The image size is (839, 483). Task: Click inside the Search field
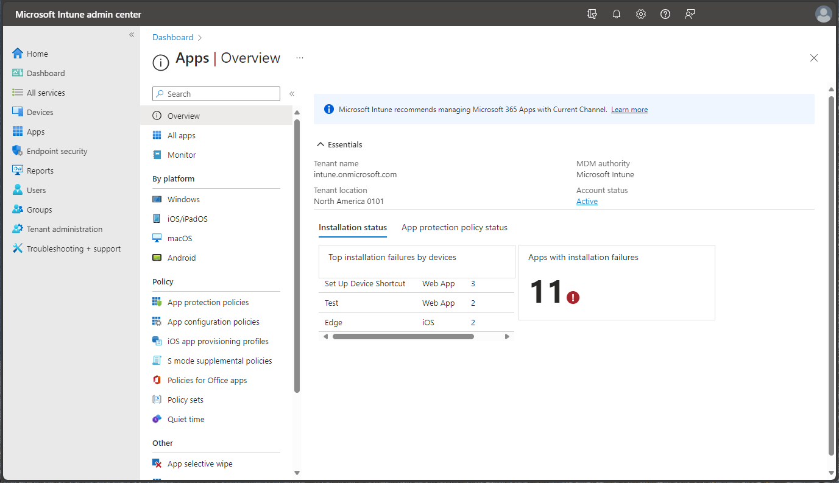click(x=216, y=94)
